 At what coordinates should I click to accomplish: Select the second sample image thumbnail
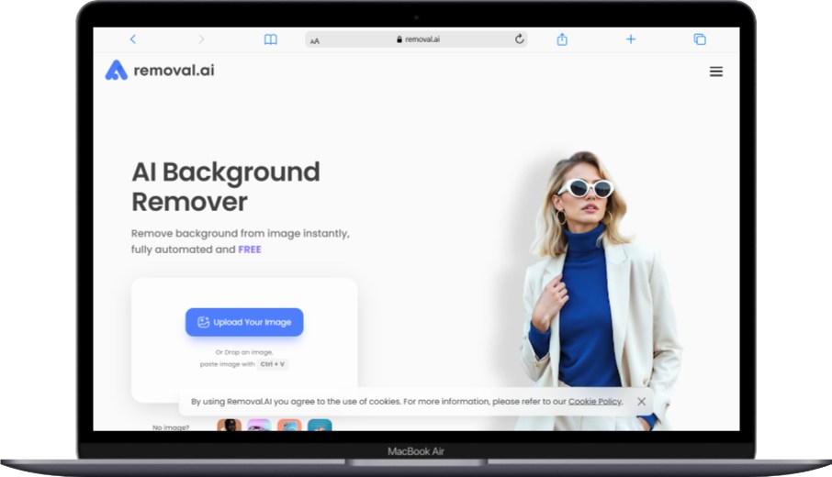[259, 426]
